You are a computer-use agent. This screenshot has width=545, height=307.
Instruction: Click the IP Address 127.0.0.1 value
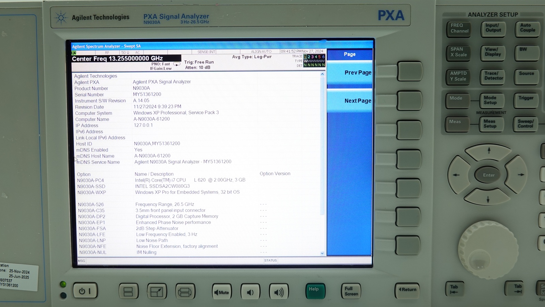click(x=143, y=125)
